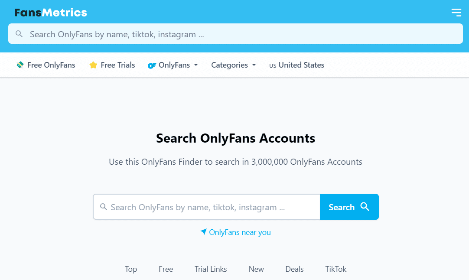Screen dimensions: 469x280
Task: Go to Free OnlyFans link
Action: coord(51,65)
